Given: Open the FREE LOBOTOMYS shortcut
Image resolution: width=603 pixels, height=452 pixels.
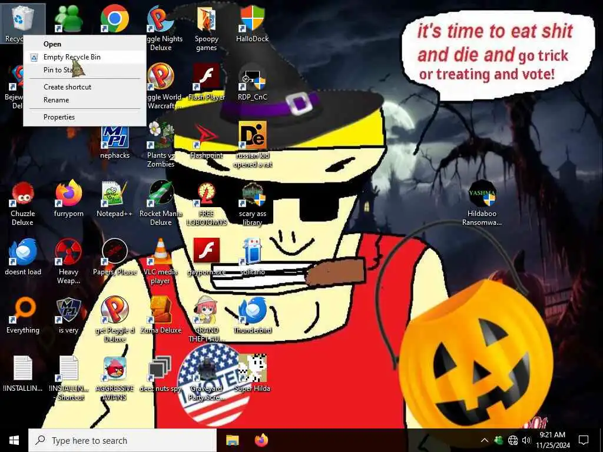Looking at the screenshot, I should 207,203.
